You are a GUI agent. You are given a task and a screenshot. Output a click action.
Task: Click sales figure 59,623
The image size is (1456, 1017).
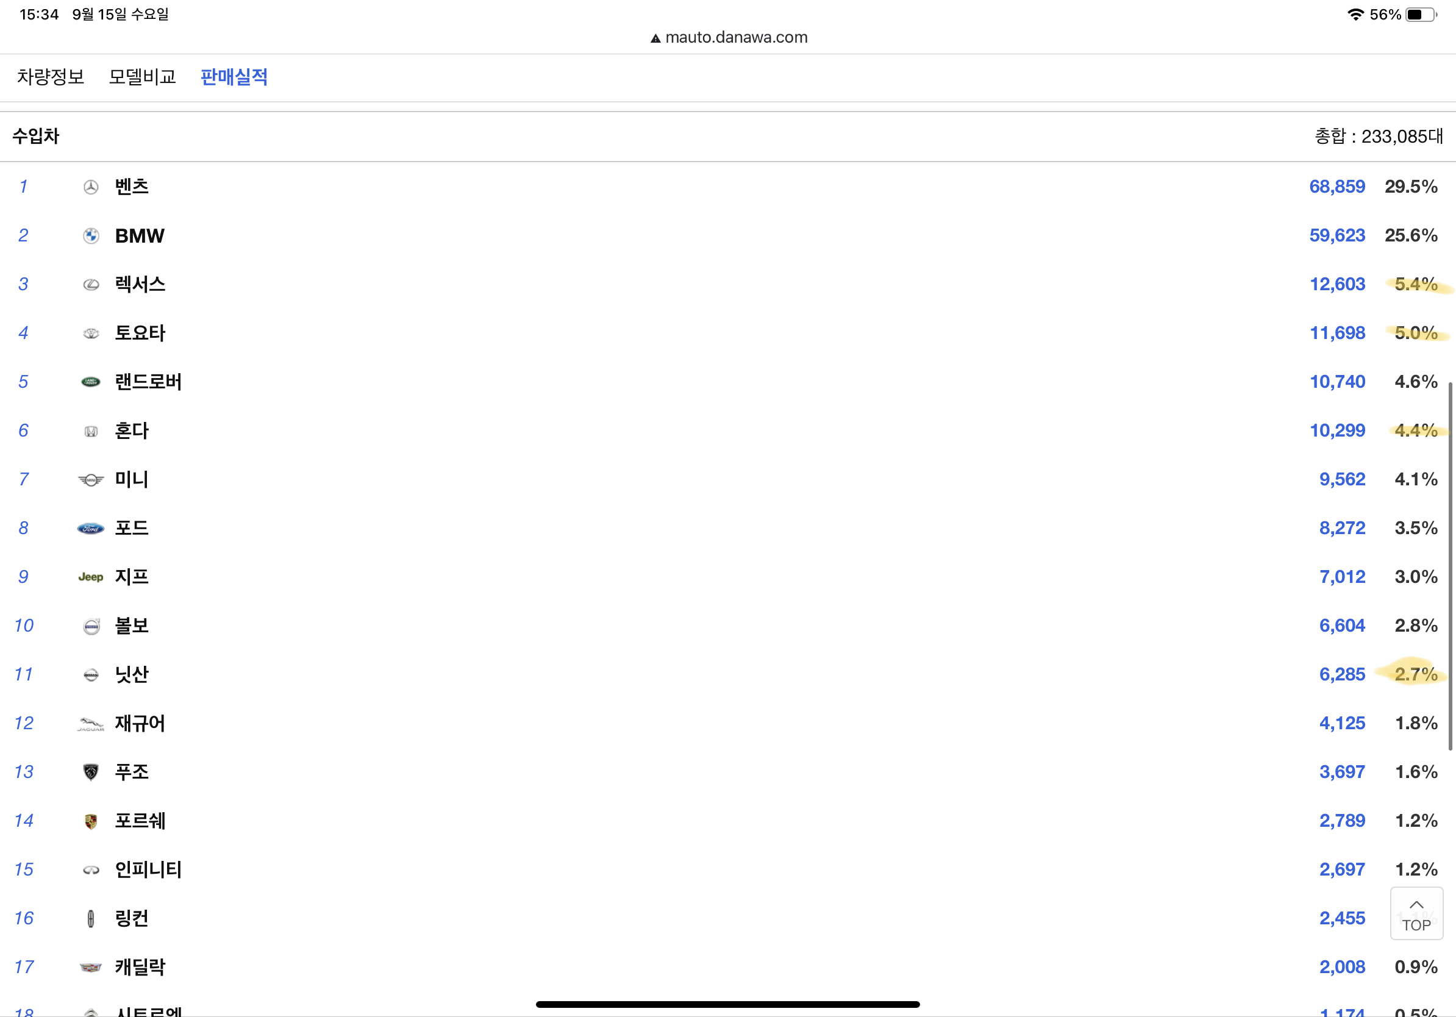tap(1336, 236)
